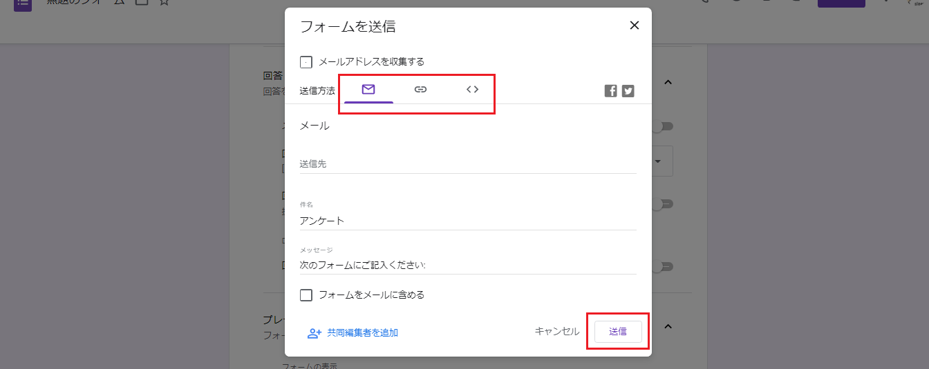Enable the メールアドレスを収集する checkbox
The width and height of the screenshot is (929, 369).
[306, 62]
